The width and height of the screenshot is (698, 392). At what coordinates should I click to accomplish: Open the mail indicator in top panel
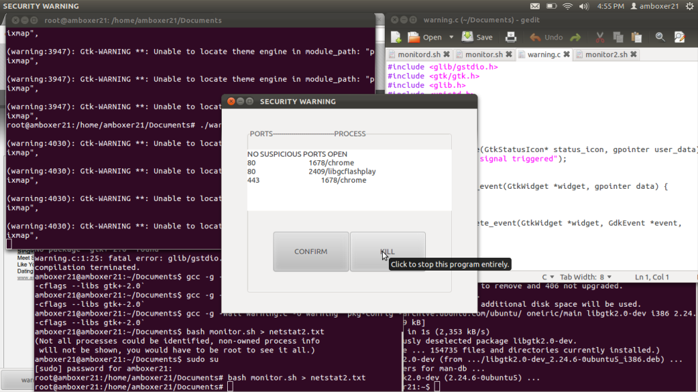tap(535, 6)
